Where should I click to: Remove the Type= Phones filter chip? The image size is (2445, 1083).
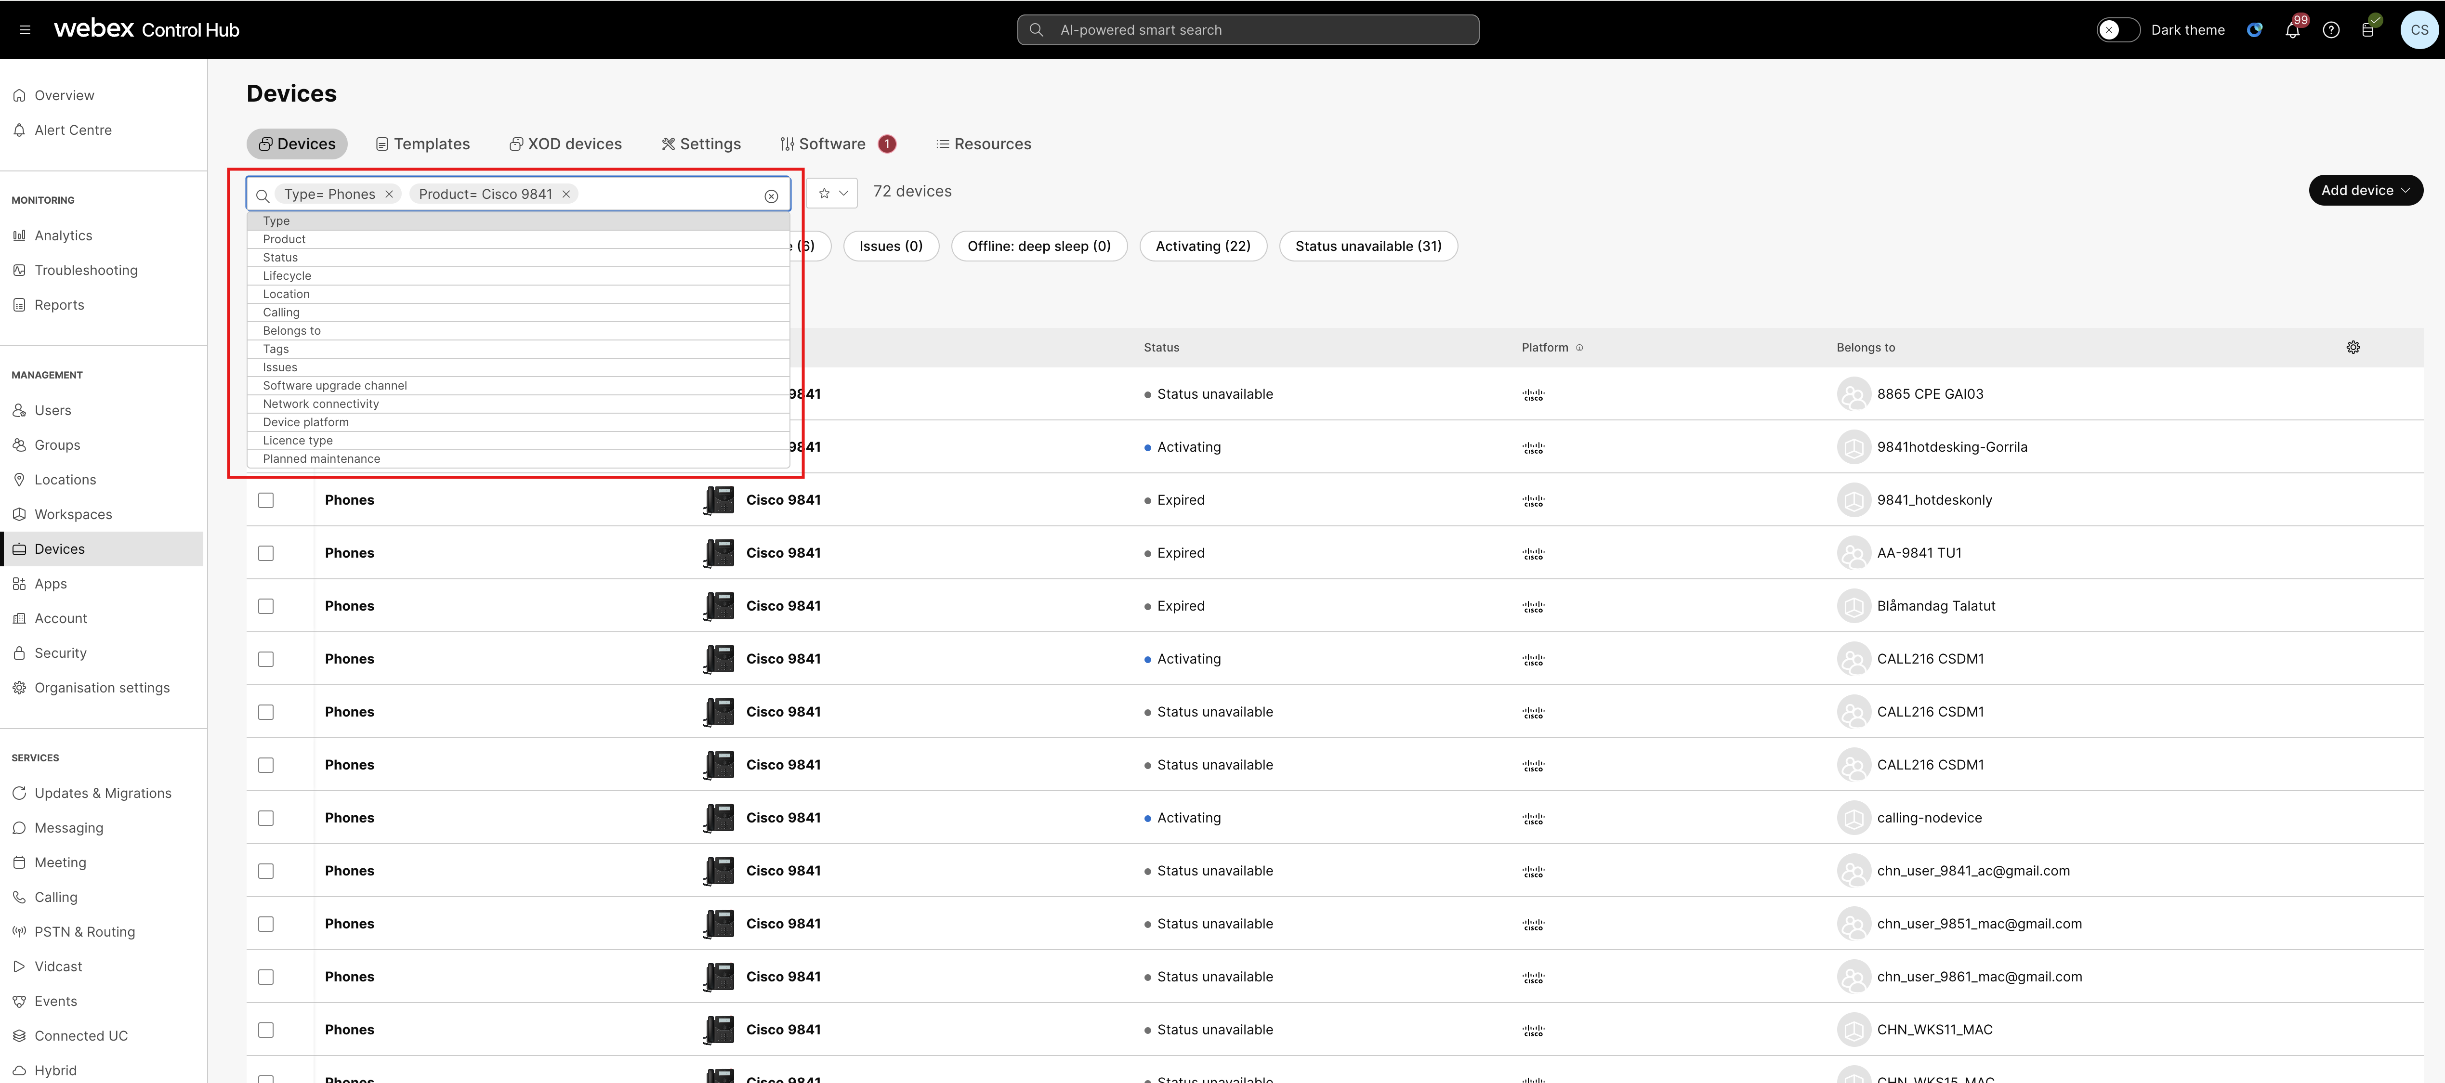pyautogui.click(x=389, y=195)
